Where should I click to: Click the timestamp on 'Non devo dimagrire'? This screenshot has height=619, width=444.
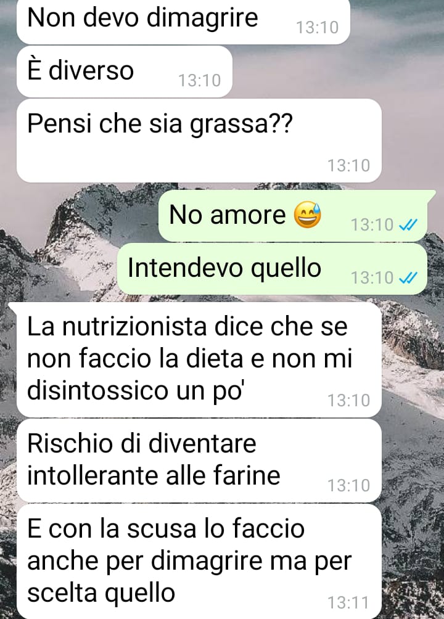317,28
